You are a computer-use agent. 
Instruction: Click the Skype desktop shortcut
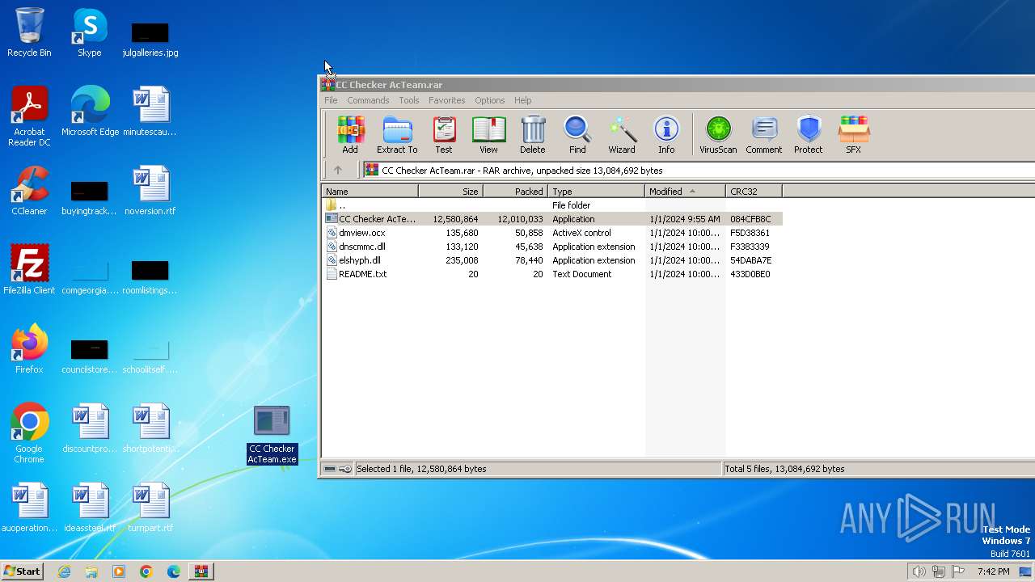click(x=89, y=32)
